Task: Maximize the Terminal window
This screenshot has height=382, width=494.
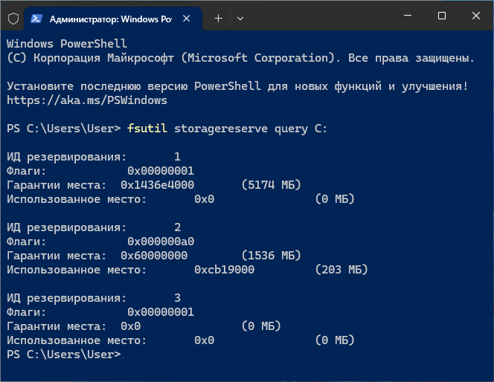Action: [x=442, y=16]
